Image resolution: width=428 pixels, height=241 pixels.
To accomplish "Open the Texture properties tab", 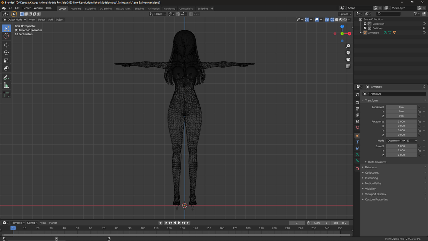I will 357,169.
